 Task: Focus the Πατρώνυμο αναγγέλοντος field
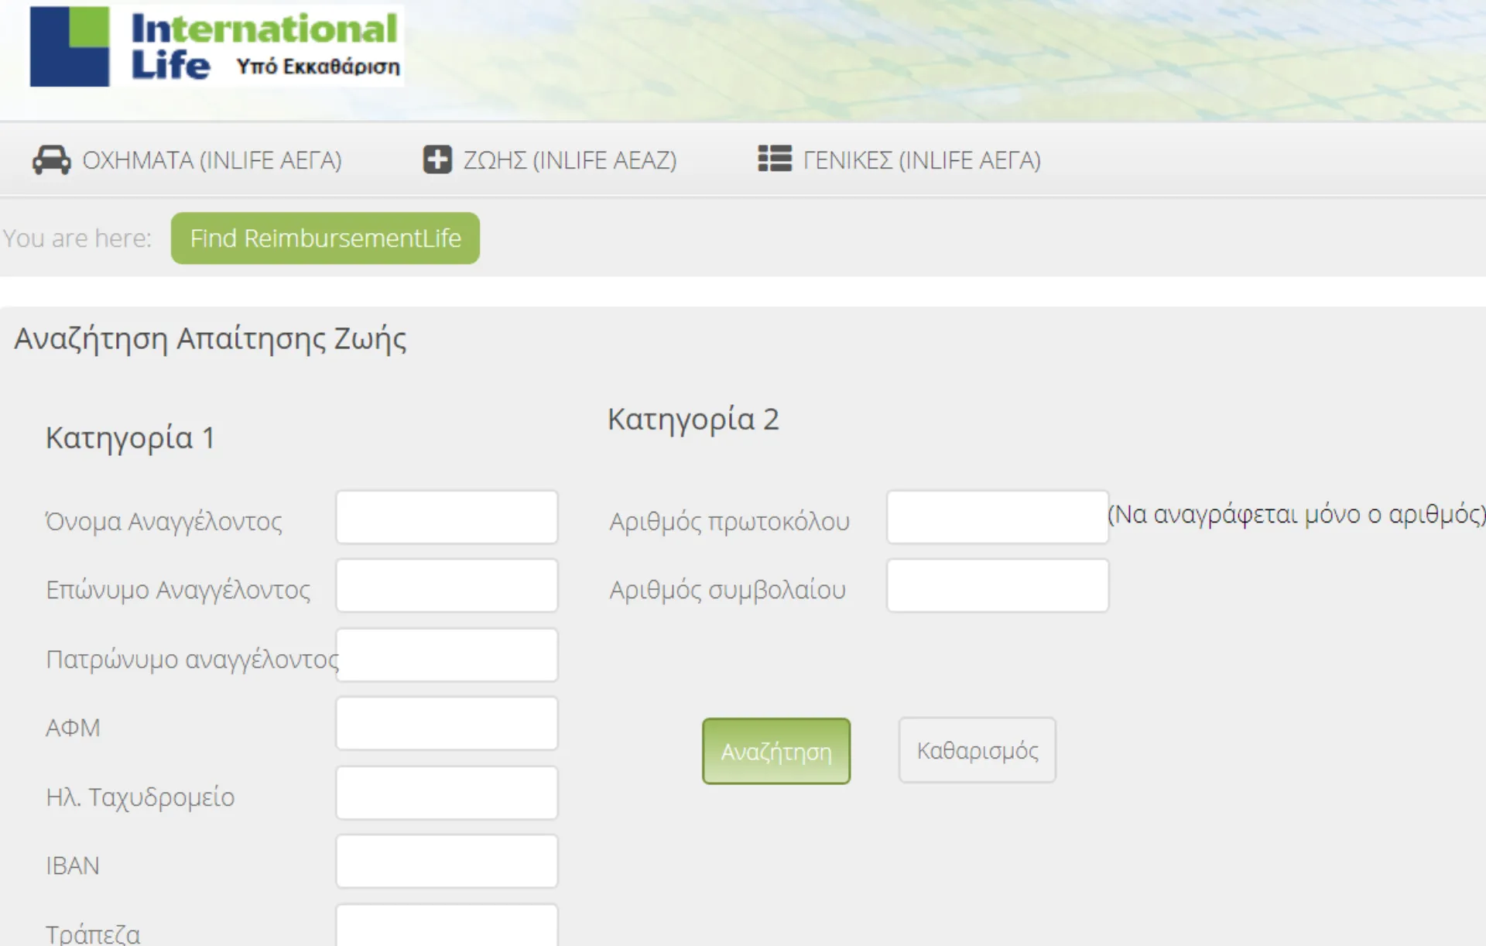tap(447, 655)
